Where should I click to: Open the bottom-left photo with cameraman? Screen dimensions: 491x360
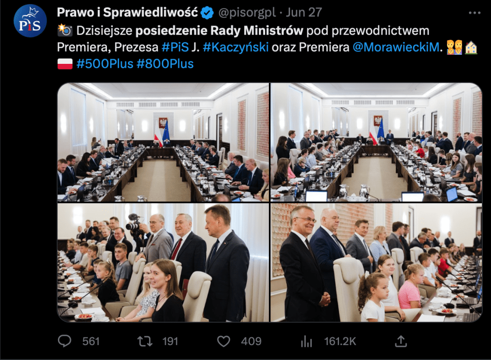coord(163,263)
